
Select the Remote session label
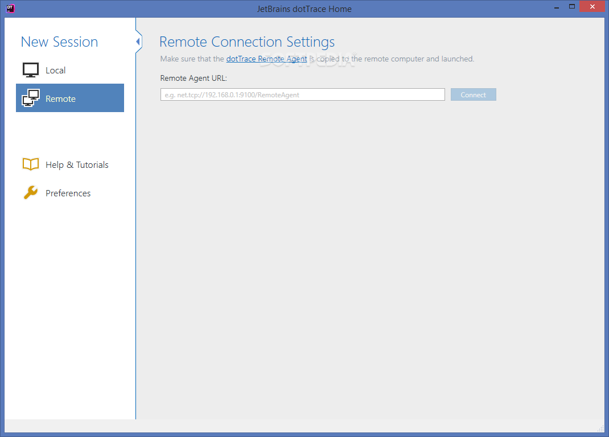click(60, 98)
